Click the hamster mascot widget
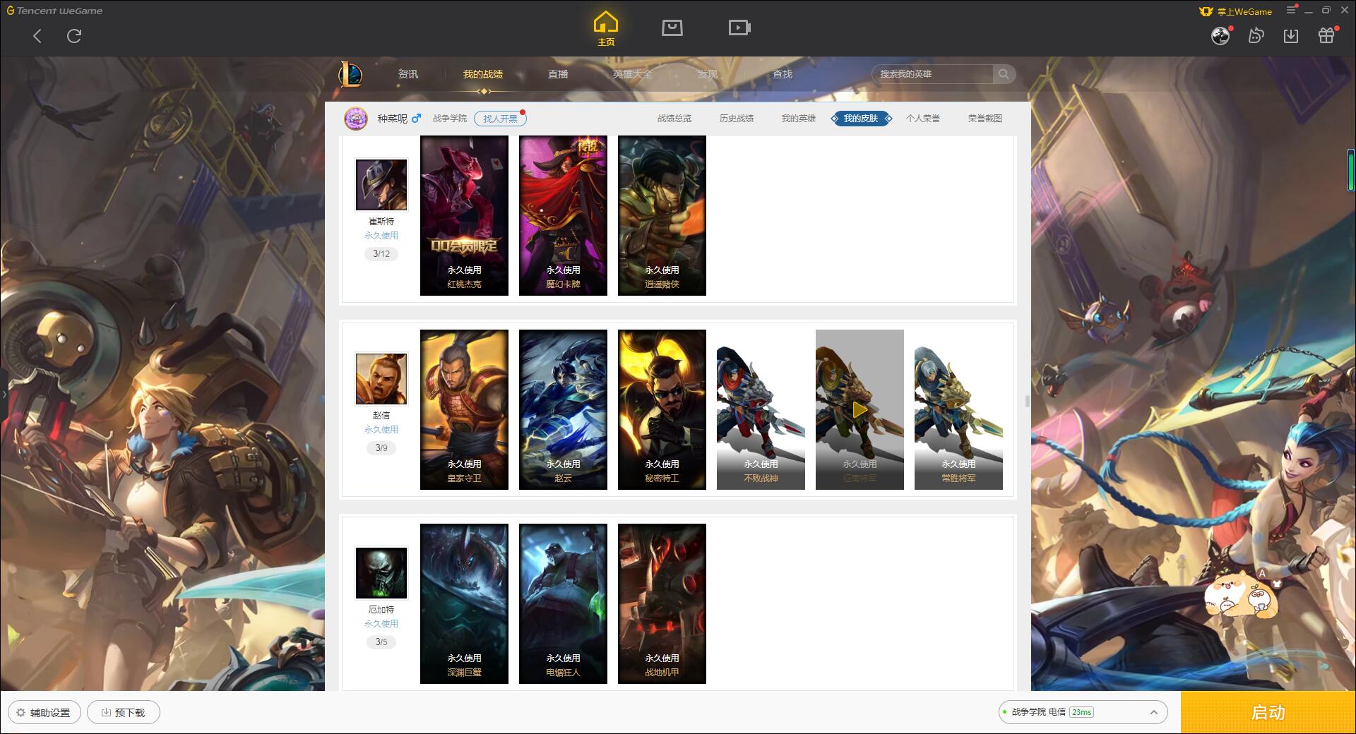 (x=1242, y=595)
